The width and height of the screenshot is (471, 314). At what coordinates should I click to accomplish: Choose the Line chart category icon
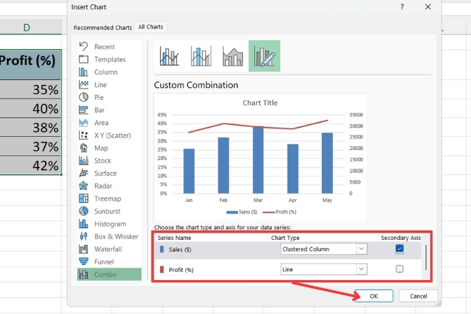tap(84, 84)
